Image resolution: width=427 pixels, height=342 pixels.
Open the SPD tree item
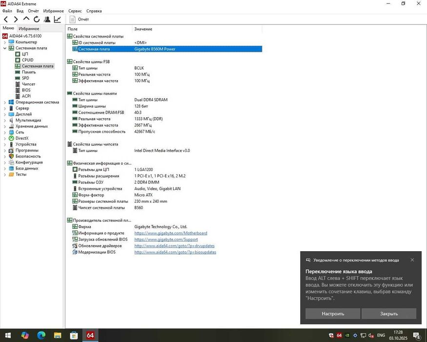25,78
